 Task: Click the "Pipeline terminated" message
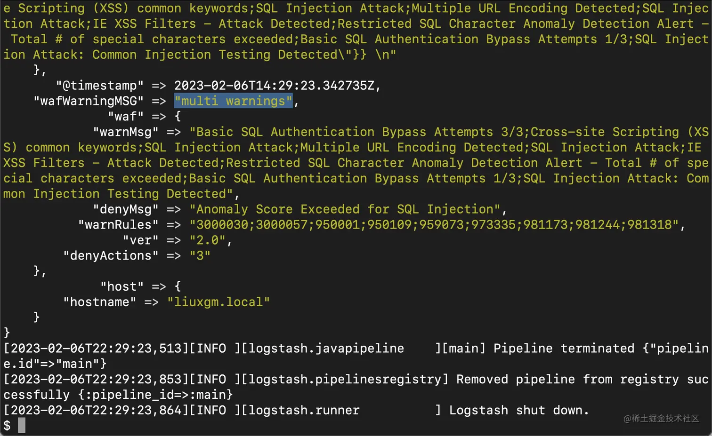click(564, 349)
